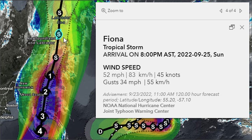Viewport: 252px width, 140px height.
Task: Go to the previous popup feature
Action: [x=221, y=11]
